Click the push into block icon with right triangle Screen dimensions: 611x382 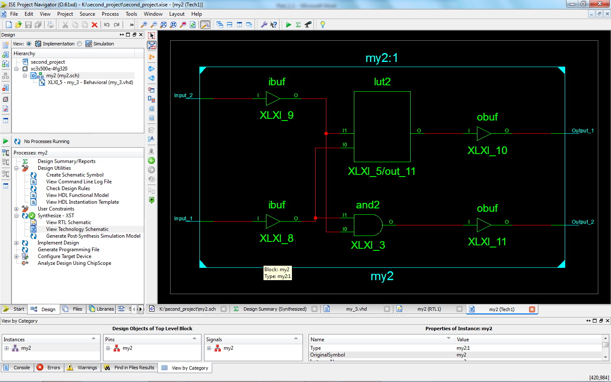[x=151, y=68]
